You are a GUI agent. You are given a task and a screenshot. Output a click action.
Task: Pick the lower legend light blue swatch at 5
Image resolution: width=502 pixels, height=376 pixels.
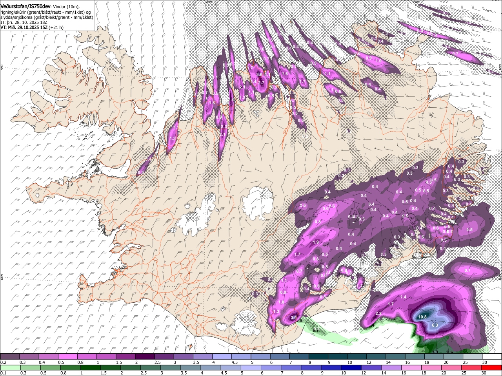tap(251, 367)
